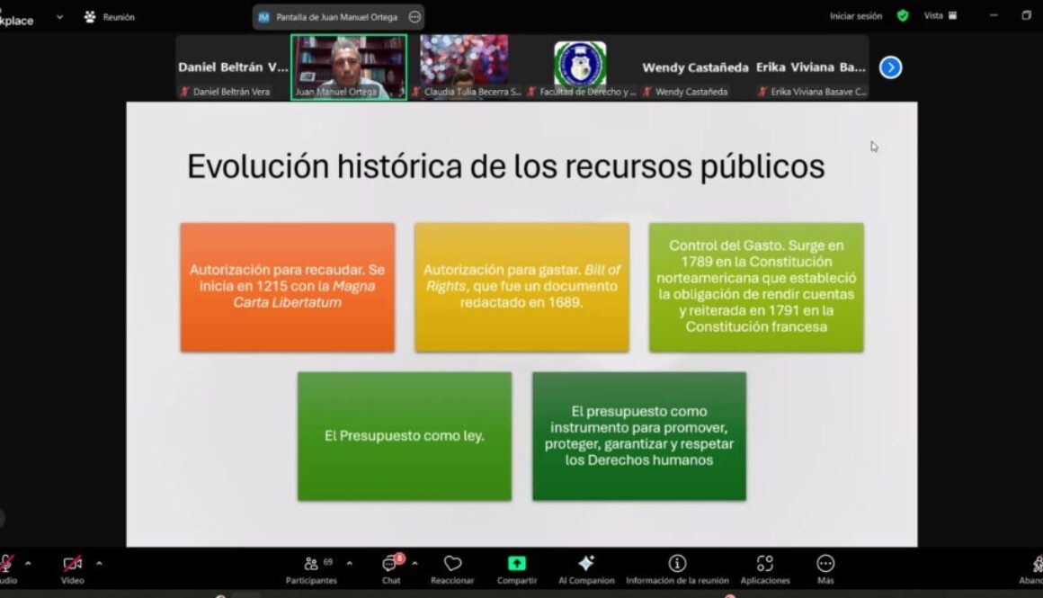This screenshot has width=1043, height=598.
Task: Select Facultad de Derecho participant thumbnail
Action: coord(581,67)
